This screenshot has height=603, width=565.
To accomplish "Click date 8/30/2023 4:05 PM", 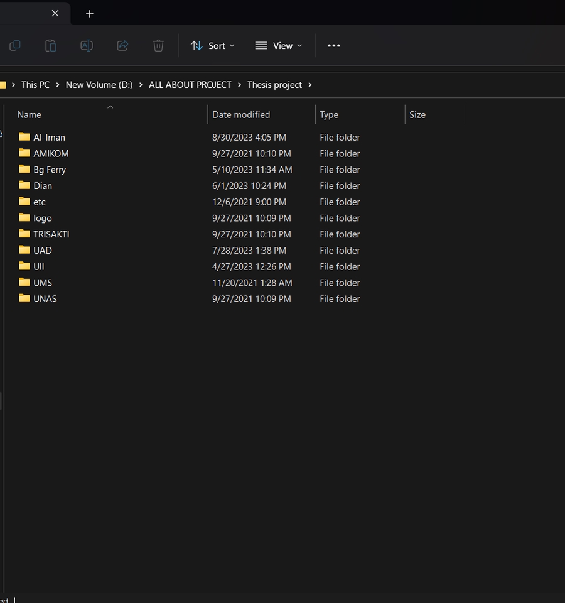I will point(249,138).
